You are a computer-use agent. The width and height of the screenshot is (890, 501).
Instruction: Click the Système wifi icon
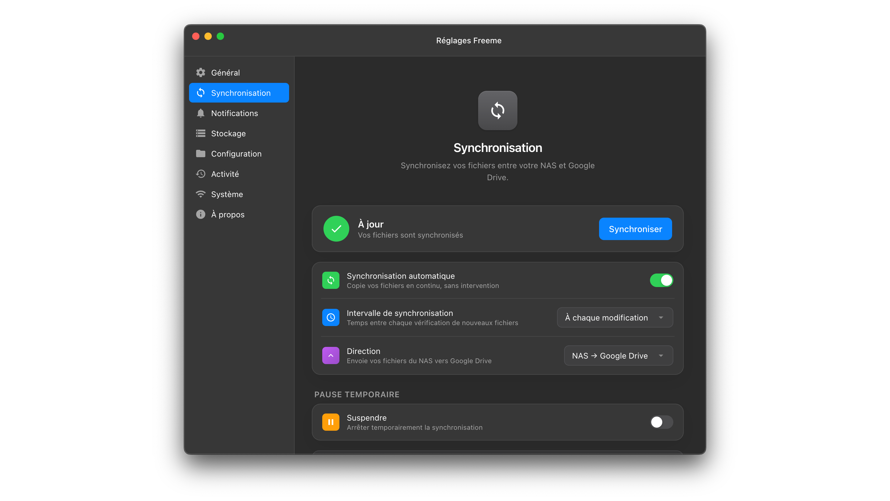(200, 194)
